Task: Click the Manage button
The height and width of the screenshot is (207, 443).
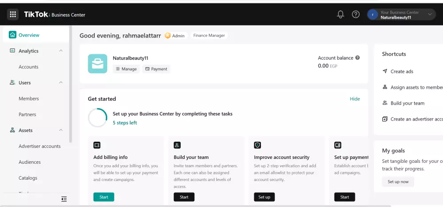Action: coord(126,69)
